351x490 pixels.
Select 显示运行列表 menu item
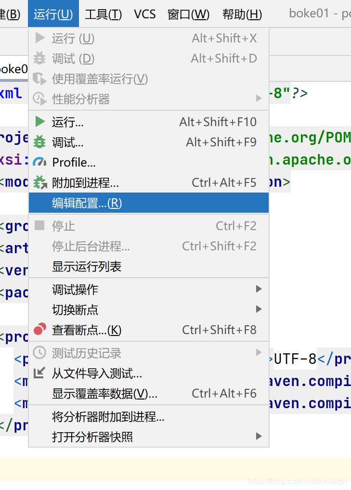(x=149, y=267)
